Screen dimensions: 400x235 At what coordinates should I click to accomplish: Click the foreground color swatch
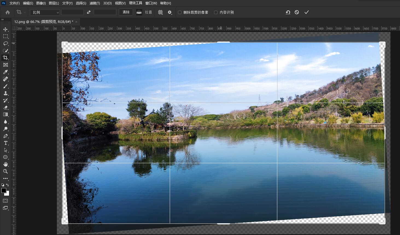pos(4,190)
